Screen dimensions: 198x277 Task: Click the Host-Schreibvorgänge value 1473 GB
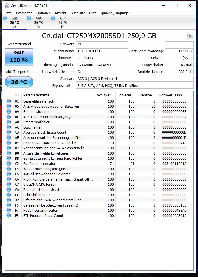click(179, 51)
